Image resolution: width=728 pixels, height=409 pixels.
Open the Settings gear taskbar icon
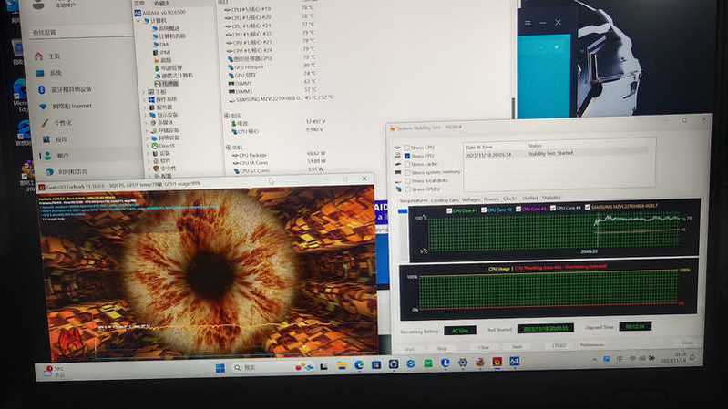point(463,363)
